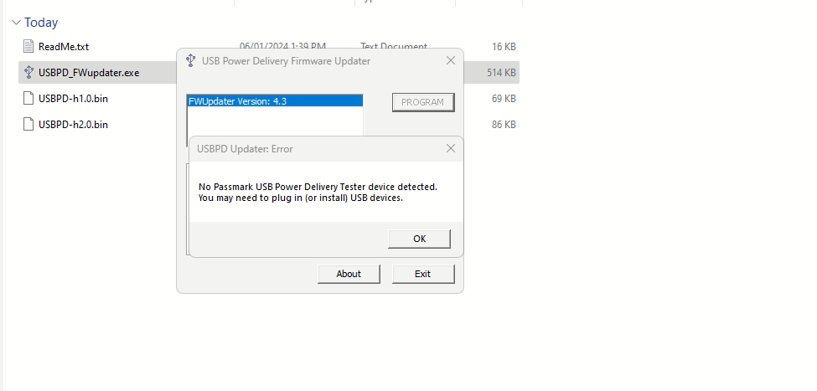Click the error message about no Passmark device detected
The height and width of the screenshot is (391, 817).
coord(318,192)
